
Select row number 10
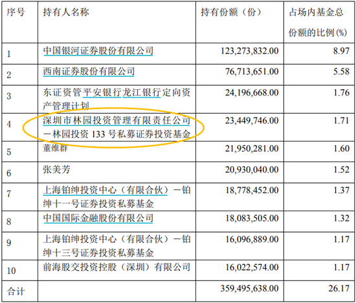click(11, 271)
